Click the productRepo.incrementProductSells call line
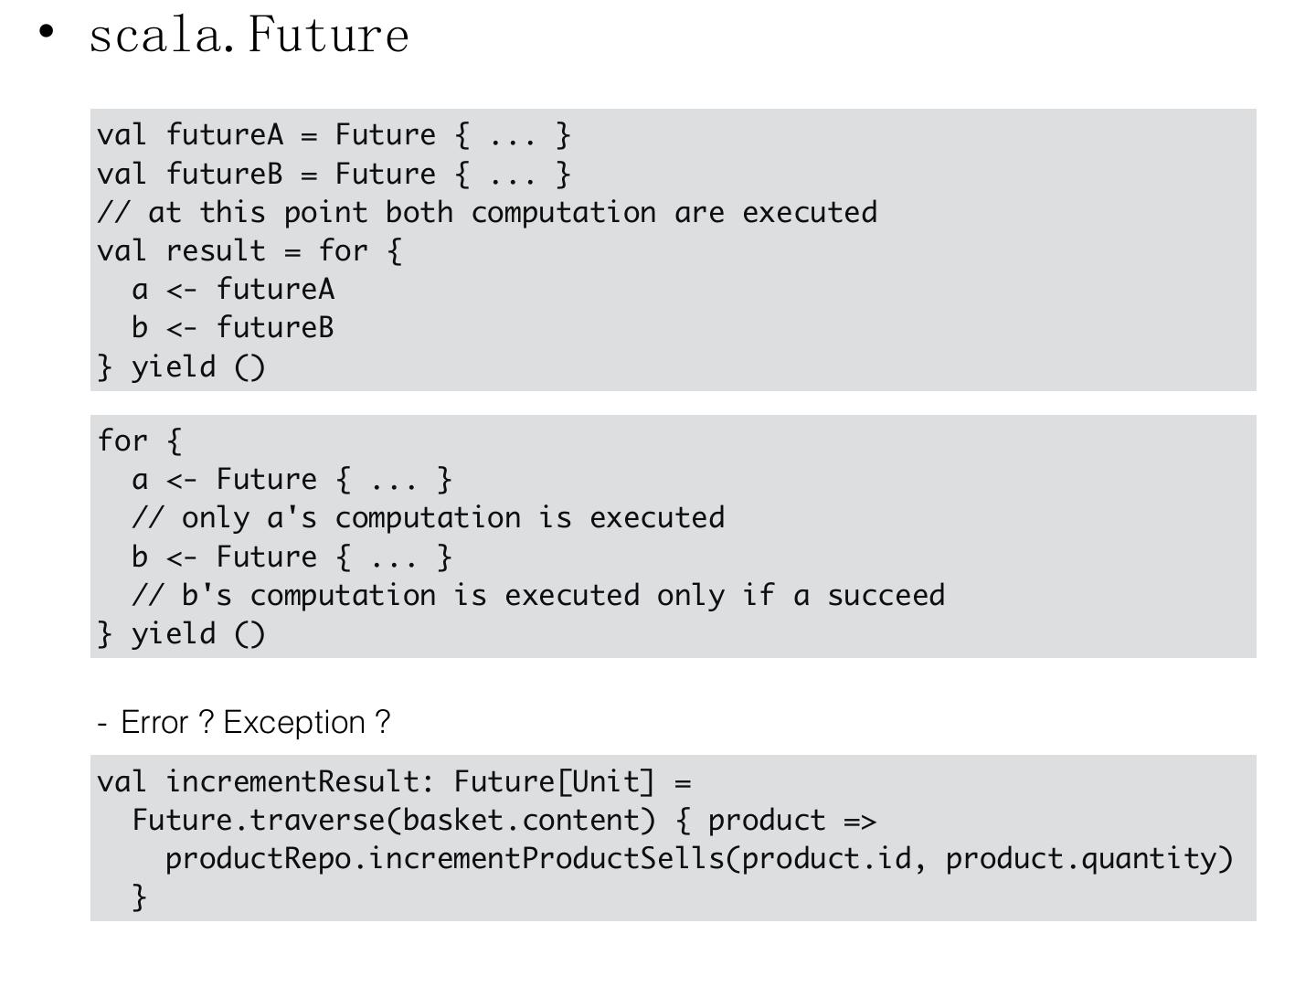 click(x=699, y=859)
